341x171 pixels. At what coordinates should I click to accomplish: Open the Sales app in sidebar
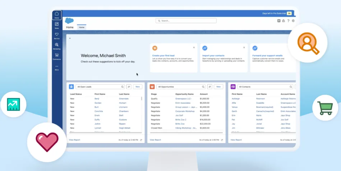click(x=57, y=26)
